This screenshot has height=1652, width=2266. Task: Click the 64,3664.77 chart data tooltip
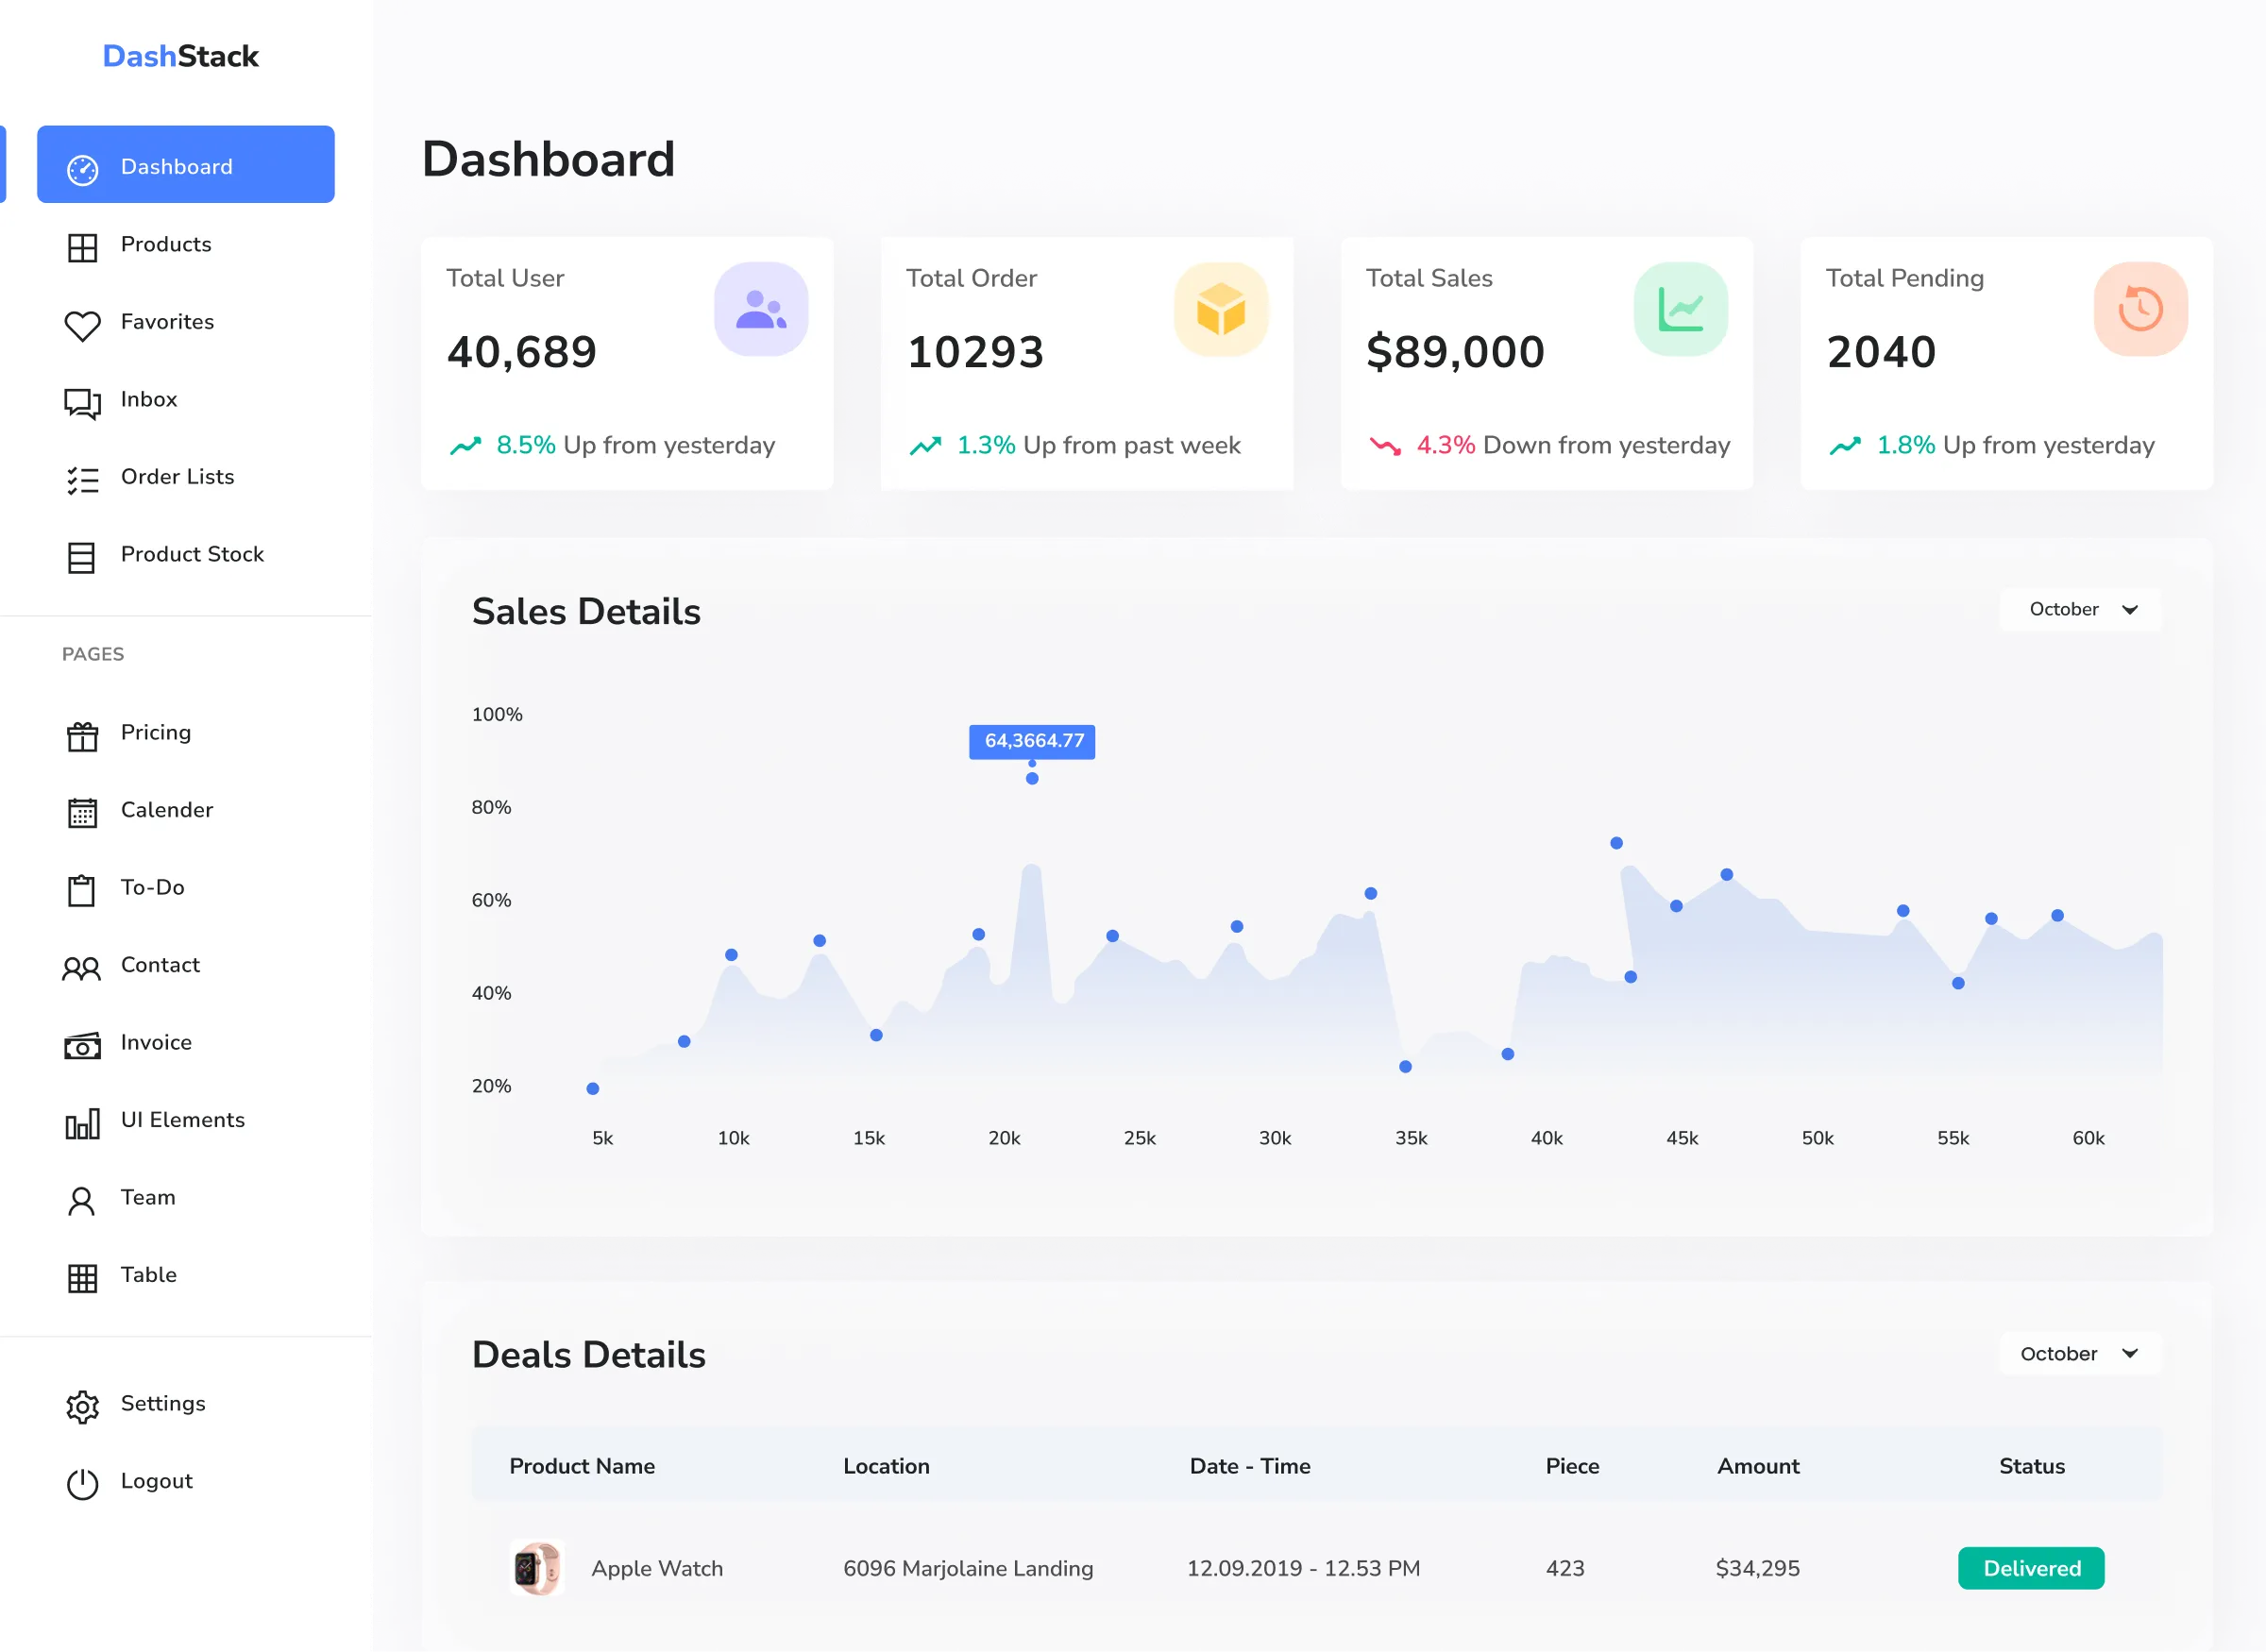pos(1032,741)
